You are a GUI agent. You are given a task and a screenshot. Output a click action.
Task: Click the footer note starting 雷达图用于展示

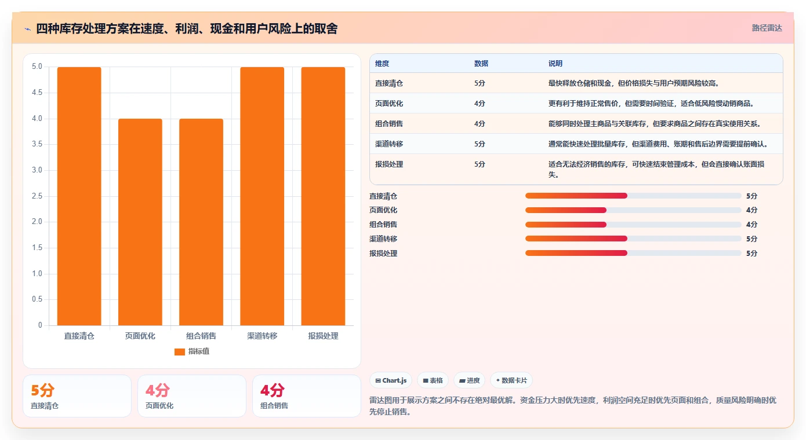tap(573, 406)
